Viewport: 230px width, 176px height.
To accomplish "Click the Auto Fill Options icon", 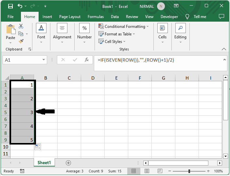I will 38,147.
